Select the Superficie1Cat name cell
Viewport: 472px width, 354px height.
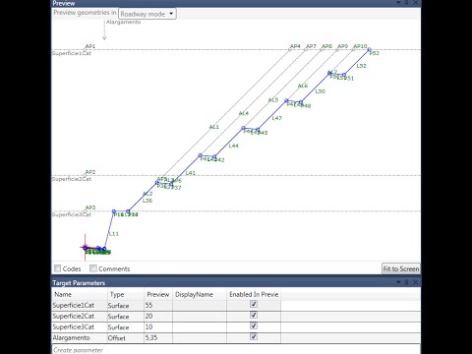pyautogui.click(x=80, y=305)
